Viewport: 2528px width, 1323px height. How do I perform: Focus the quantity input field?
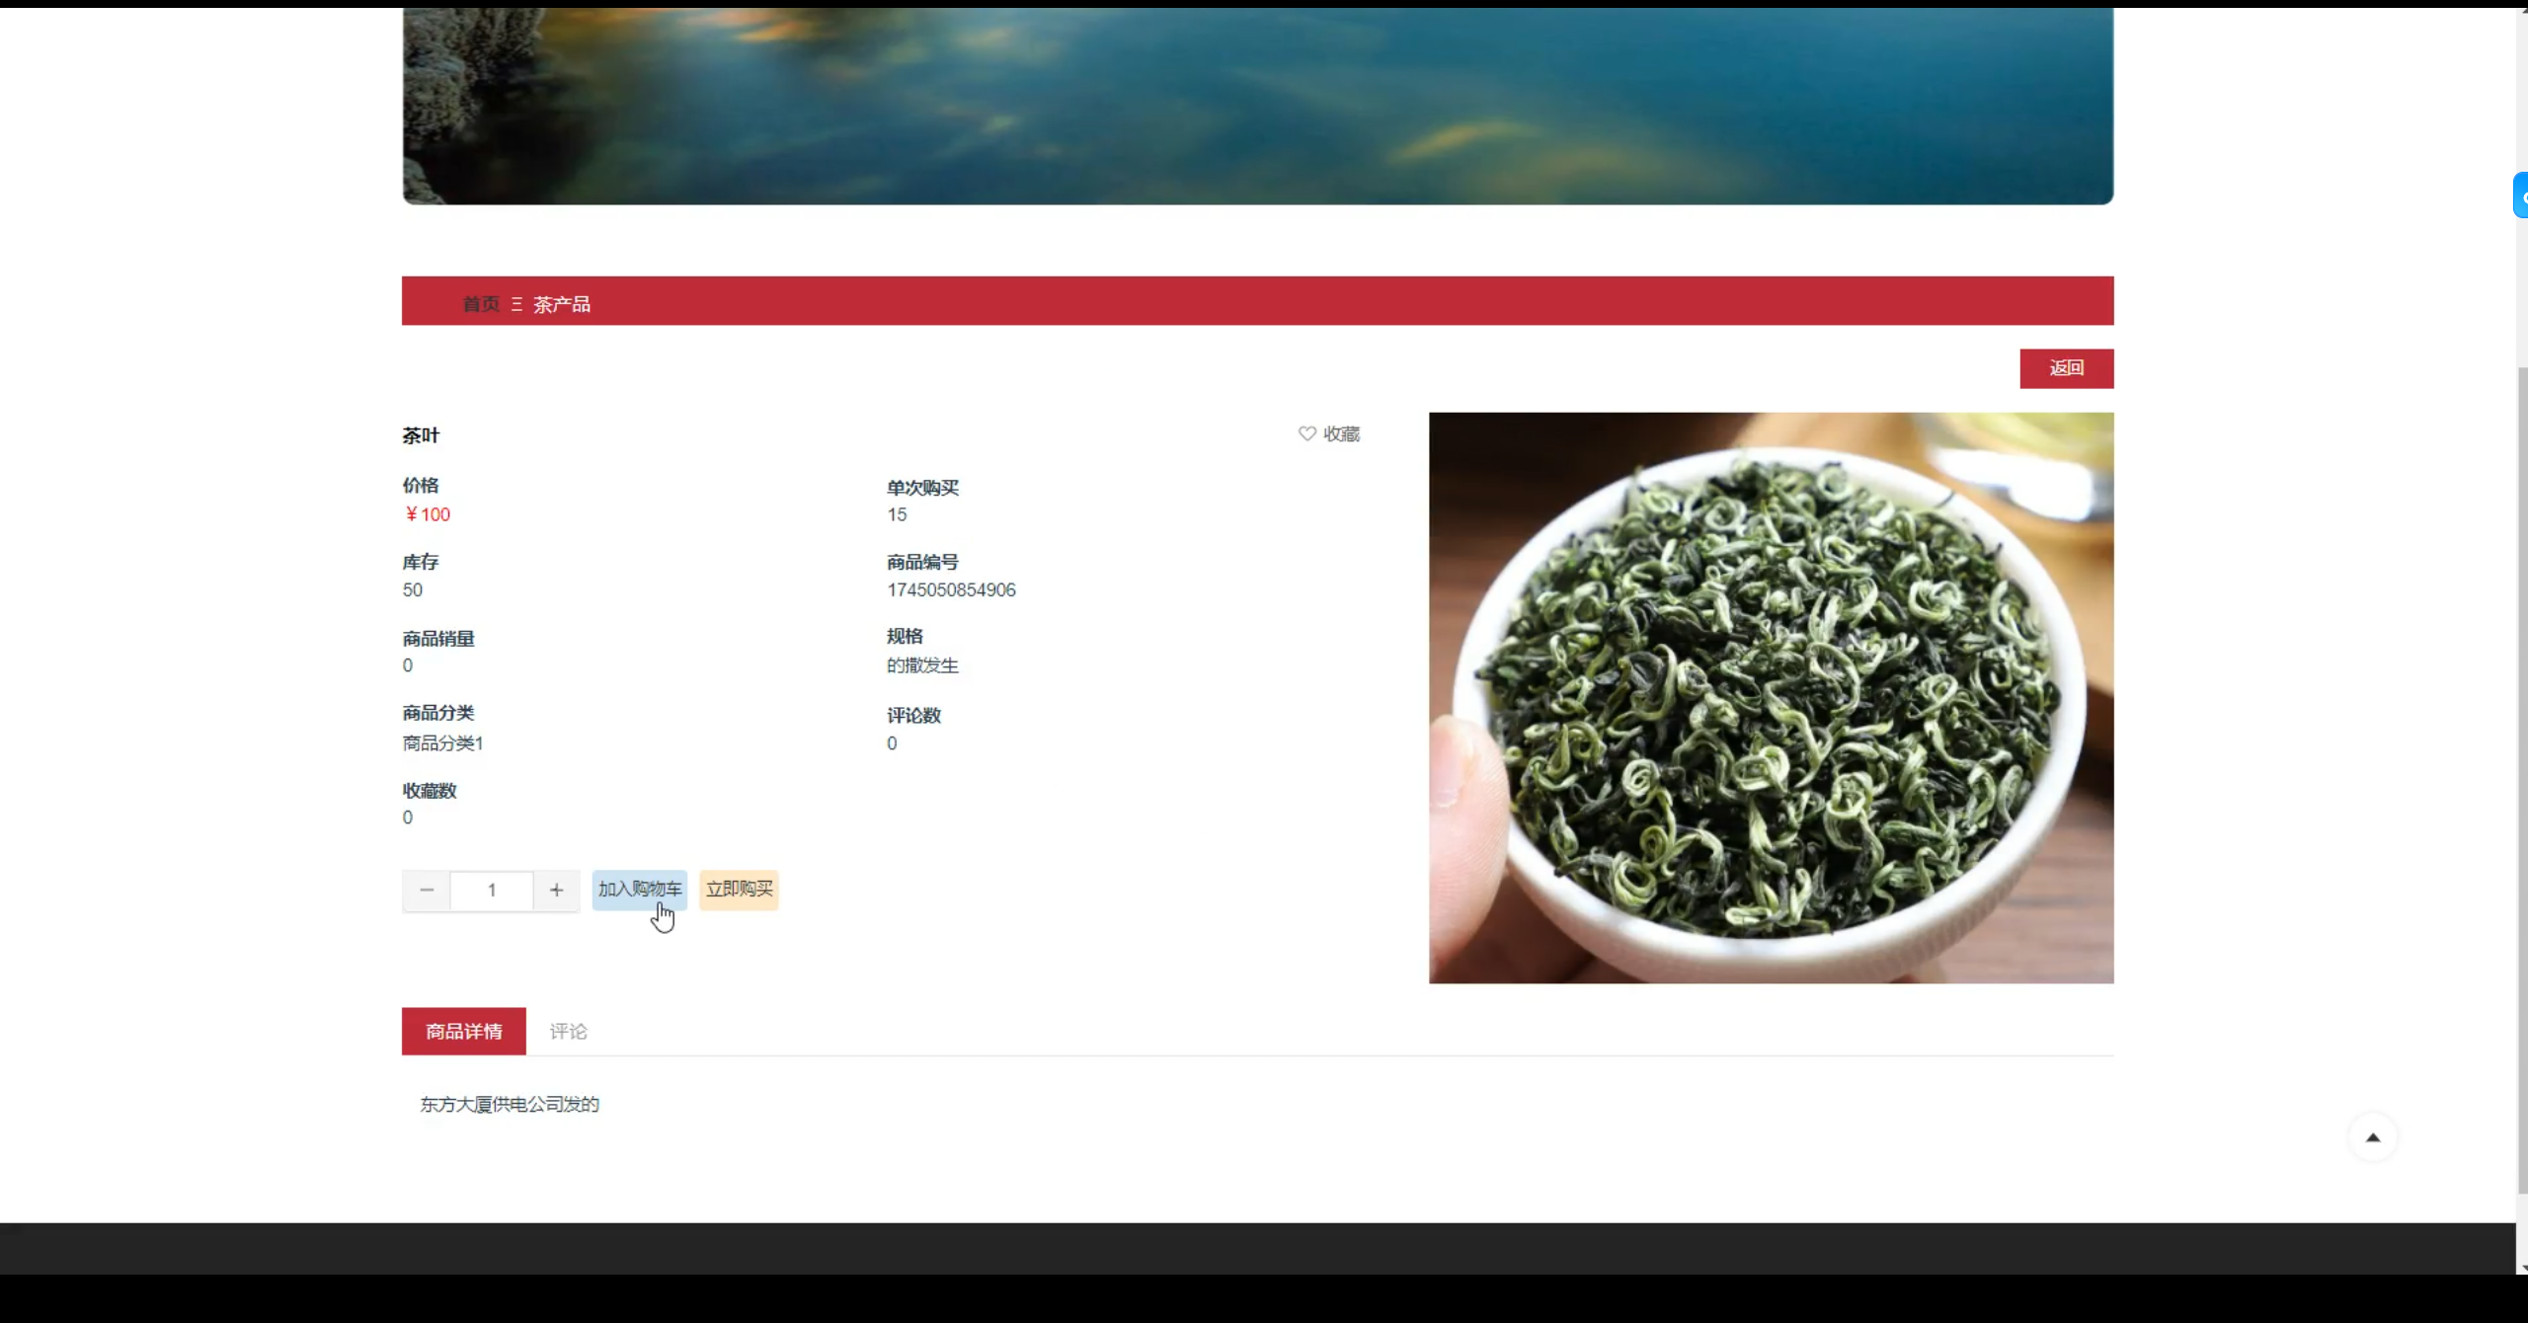(492, 891)
